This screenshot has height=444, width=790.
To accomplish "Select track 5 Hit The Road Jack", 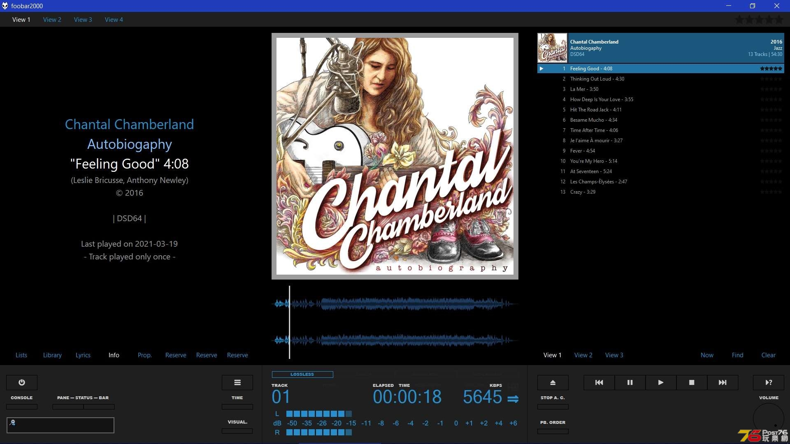I will [661, 110].
